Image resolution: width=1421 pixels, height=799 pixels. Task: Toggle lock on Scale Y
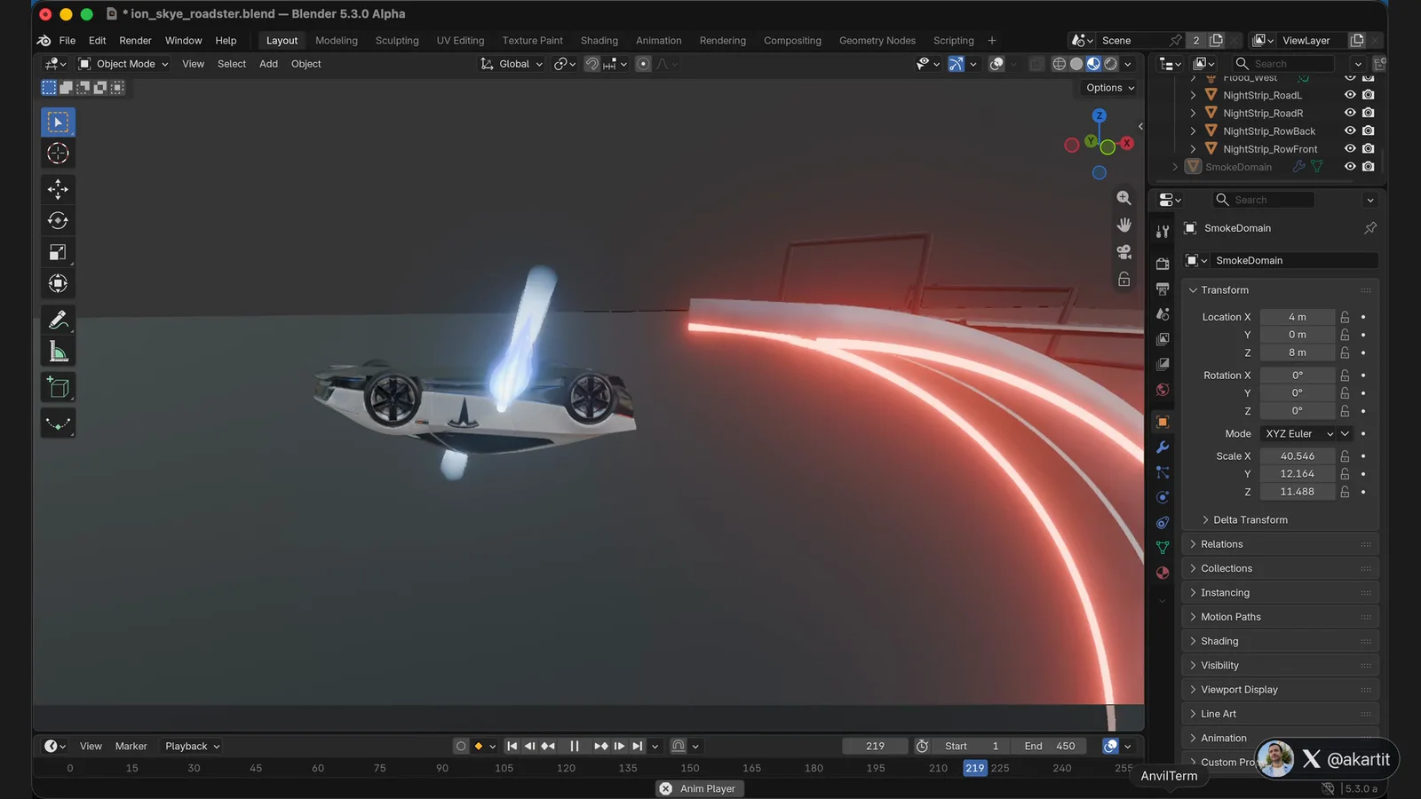[1345, 474]
